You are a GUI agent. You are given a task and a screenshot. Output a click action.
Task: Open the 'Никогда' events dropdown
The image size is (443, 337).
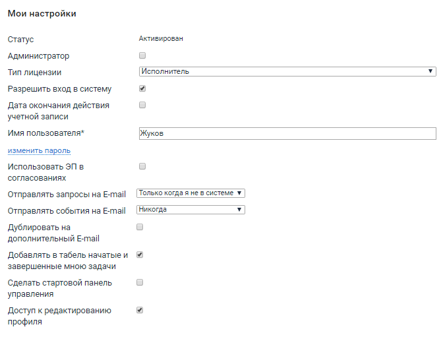[x=191, y=210]
